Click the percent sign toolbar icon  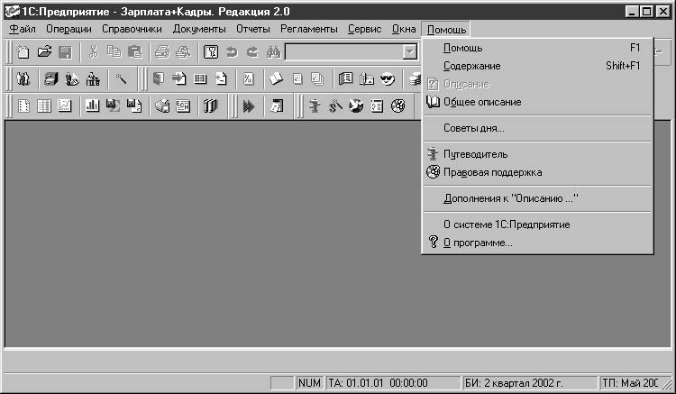pos(248,79)
